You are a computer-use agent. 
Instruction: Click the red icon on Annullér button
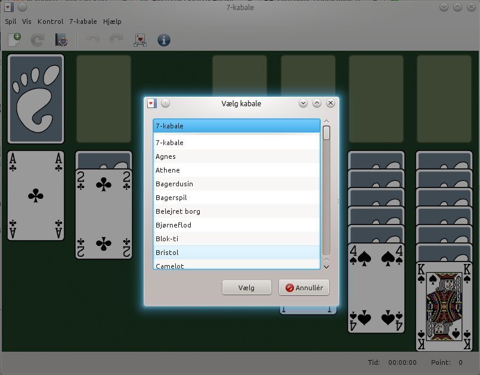pyautogui.click(x=290, y=288)
